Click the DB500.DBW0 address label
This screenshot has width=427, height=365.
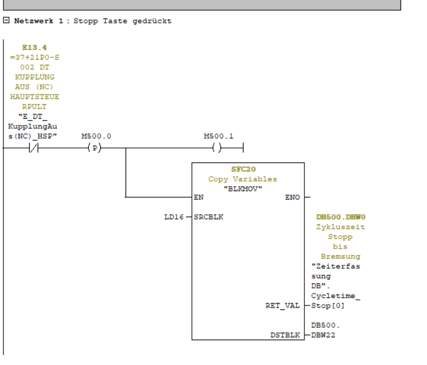click(x=340, y=217)
